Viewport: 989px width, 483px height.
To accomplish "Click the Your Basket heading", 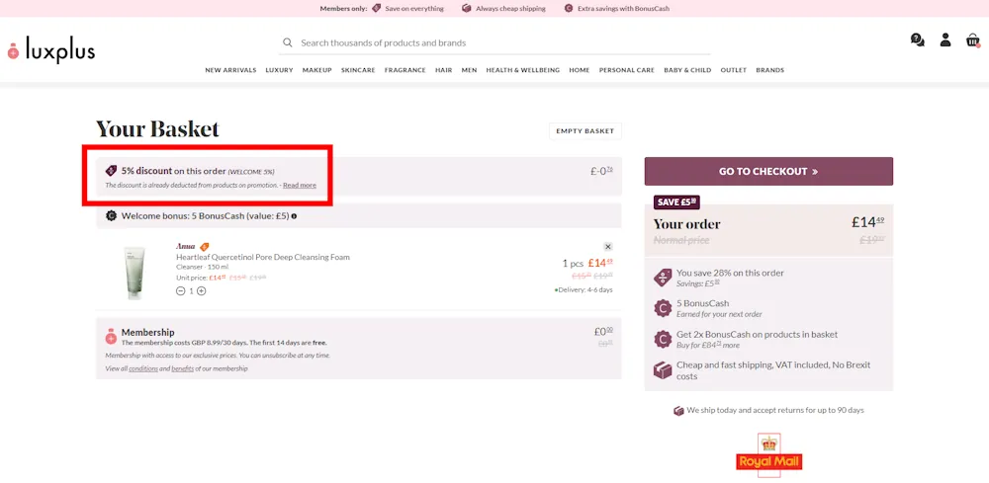I will (157, 129).
